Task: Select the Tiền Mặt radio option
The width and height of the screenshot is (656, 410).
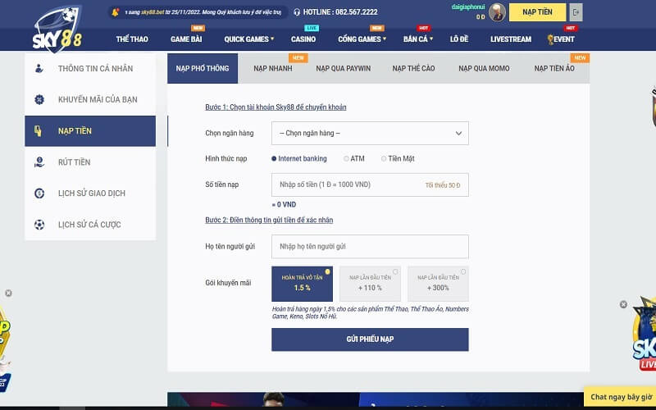Action: click(x=382, y=159)
